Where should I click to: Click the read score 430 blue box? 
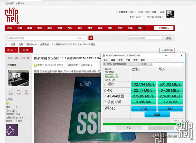[144, 109]
